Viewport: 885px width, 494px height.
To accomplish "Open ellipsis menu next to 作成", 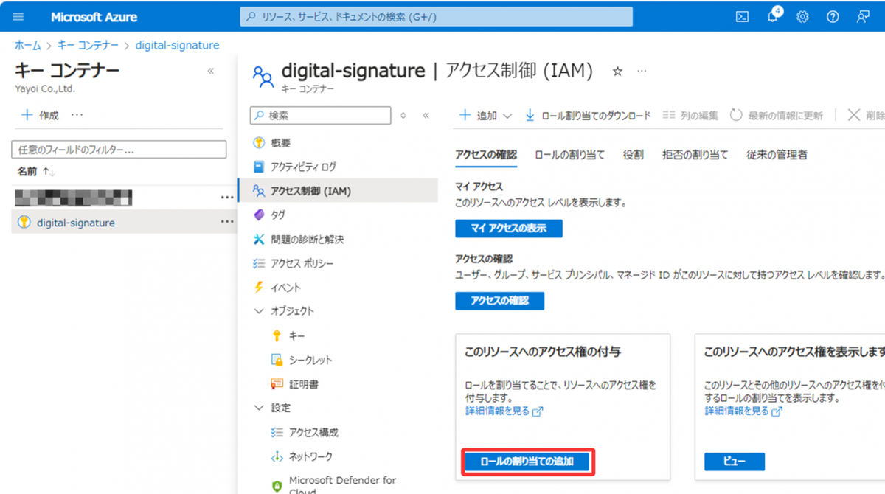I will 77,115.
